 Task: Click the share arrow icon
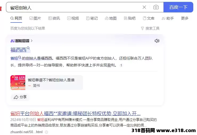[x=16, y=97]
